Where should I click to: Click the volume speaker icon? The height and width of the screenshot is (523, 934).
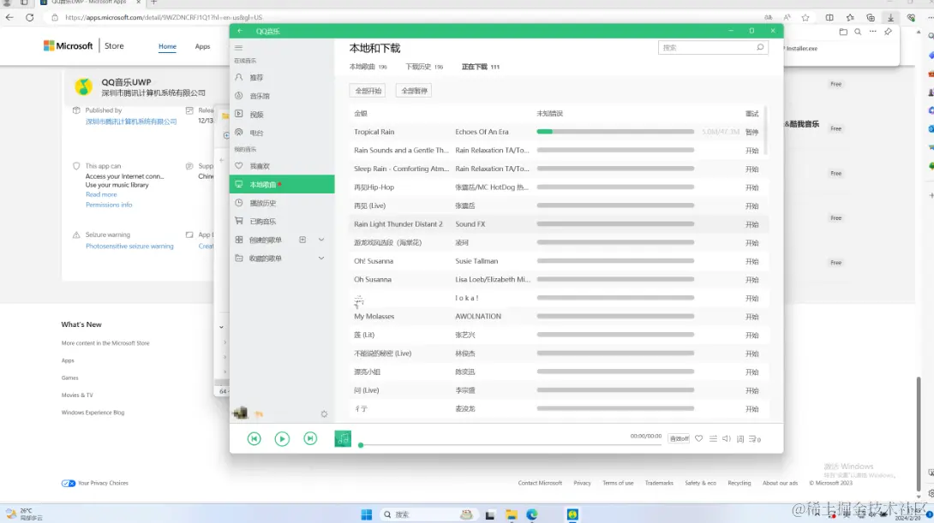click(x=727, y=438)
